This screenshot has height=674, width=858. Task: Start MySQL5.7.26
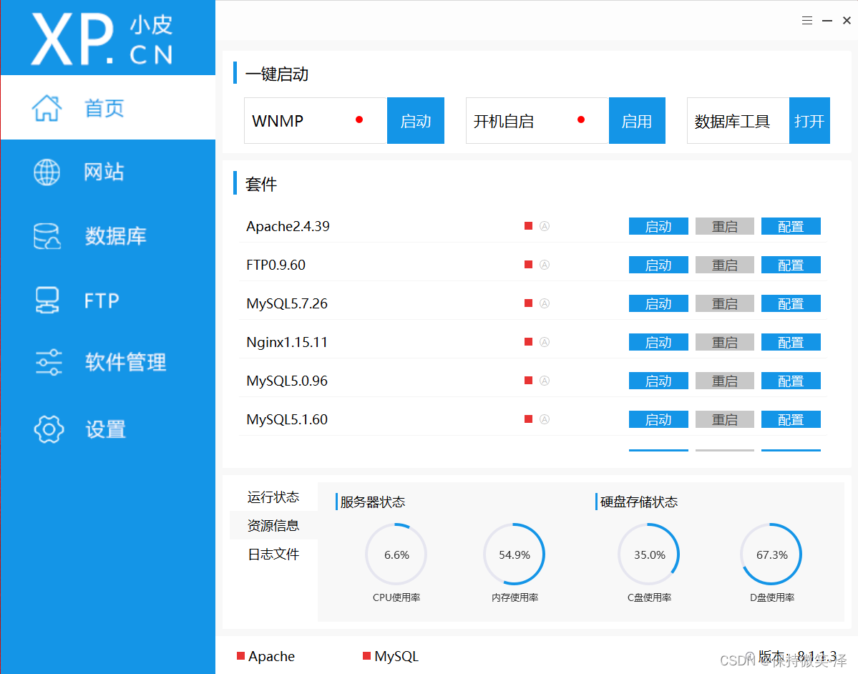pyautogui.click(x=658, y=303)
